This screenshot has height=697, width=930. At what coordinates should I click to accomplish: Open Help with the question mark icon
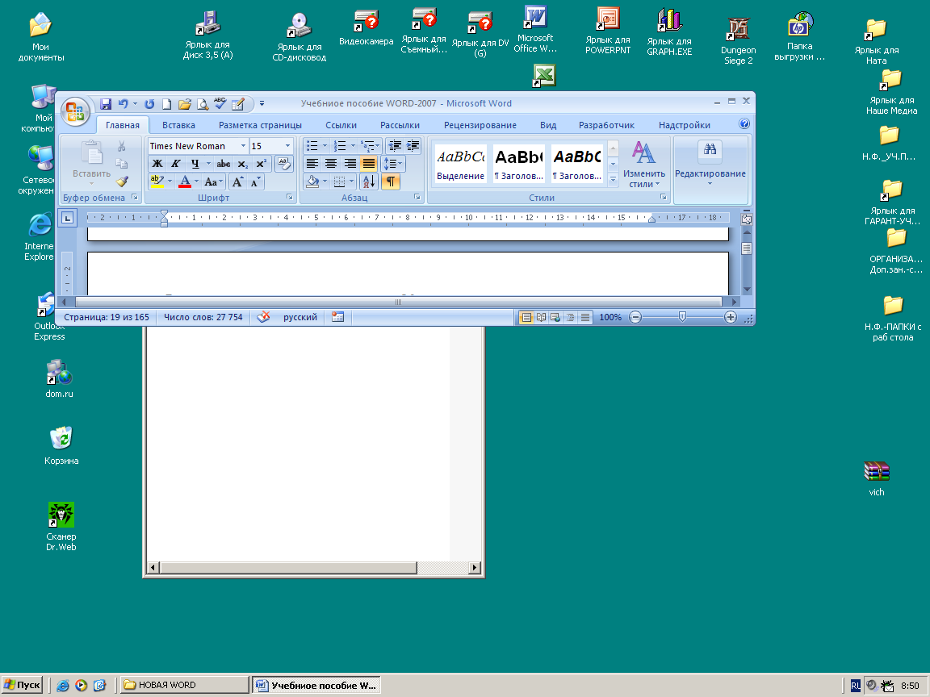coord(744,124)
